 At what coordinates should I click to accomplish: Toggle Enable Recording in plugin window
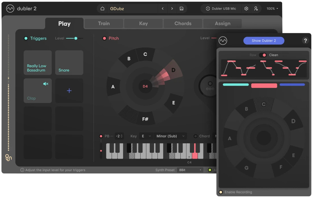(x=221, y=192)
